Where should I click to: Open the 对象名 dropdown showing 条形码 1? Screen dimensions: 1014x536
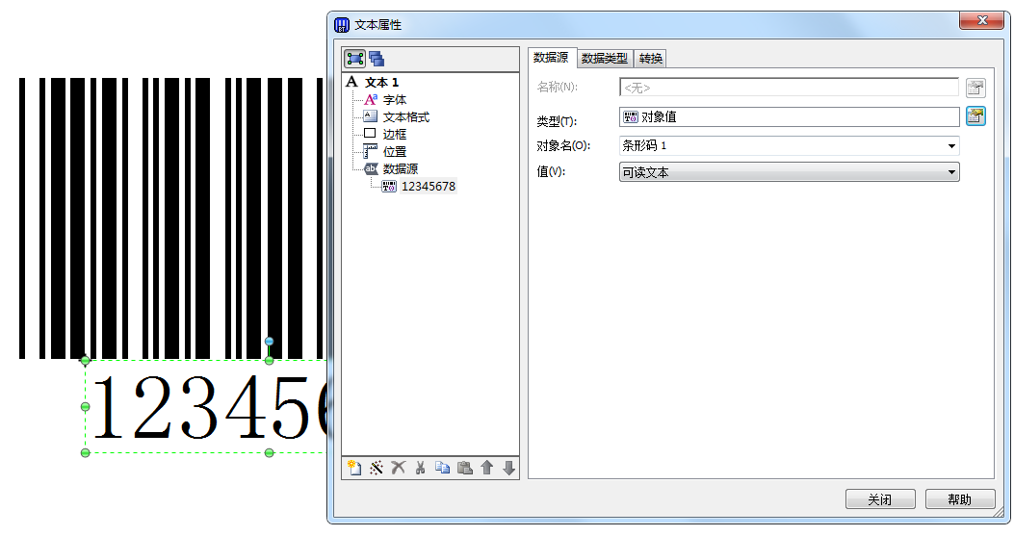pyautogui.click(x=789, y=145)
